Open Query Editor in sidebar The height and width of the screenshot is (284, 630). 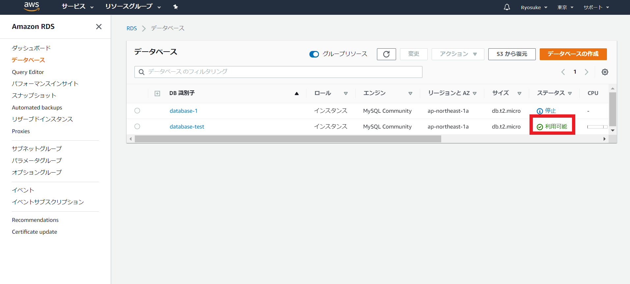click(28, 72)
